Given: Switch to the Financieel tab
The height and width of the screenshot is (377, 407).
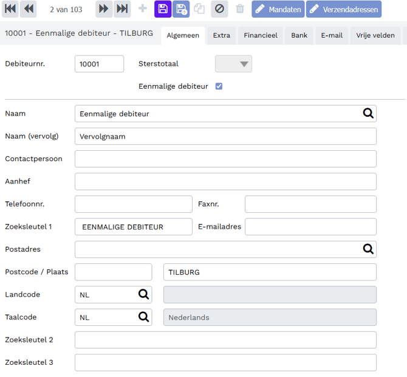Looking at the screenshot, I should (261, 36).
